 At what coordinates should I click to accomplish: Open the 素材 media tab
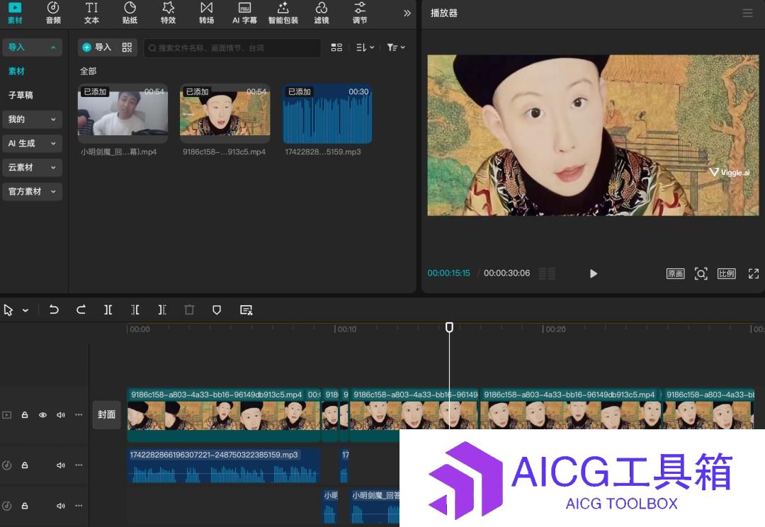(15, 13)
